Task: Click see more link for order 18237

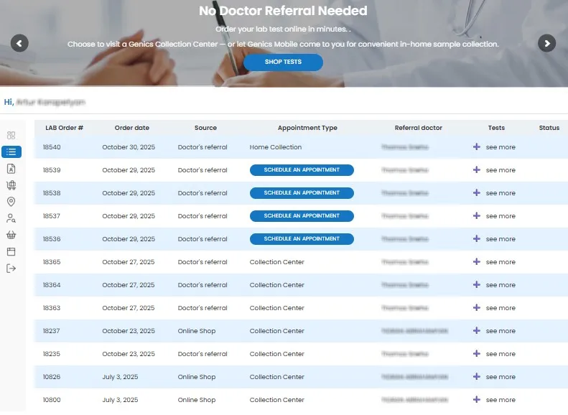Action: [x=501, y=331]
